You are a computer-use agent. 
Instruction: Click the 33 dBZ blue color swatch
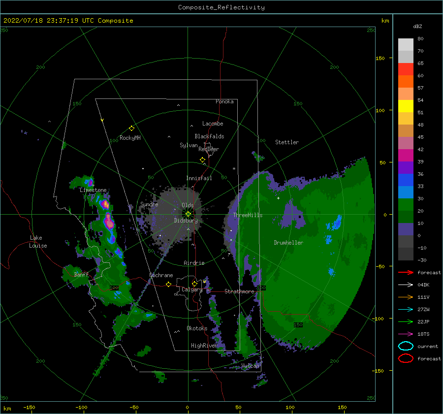(x=406, y=192)
